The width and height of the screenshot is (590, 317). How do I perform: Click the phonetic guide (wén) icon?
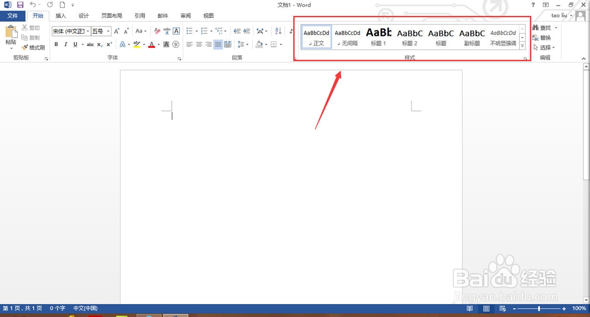point(167,31)
